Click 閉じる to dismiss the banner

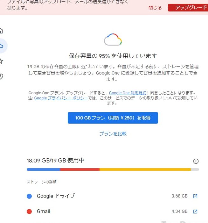pyautogui.click(x=155, y=8)
